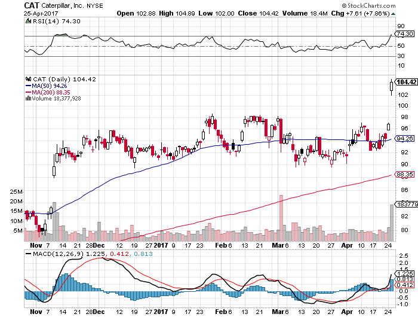
Task: Click the 100 price axis label
Action: [403, 105]
